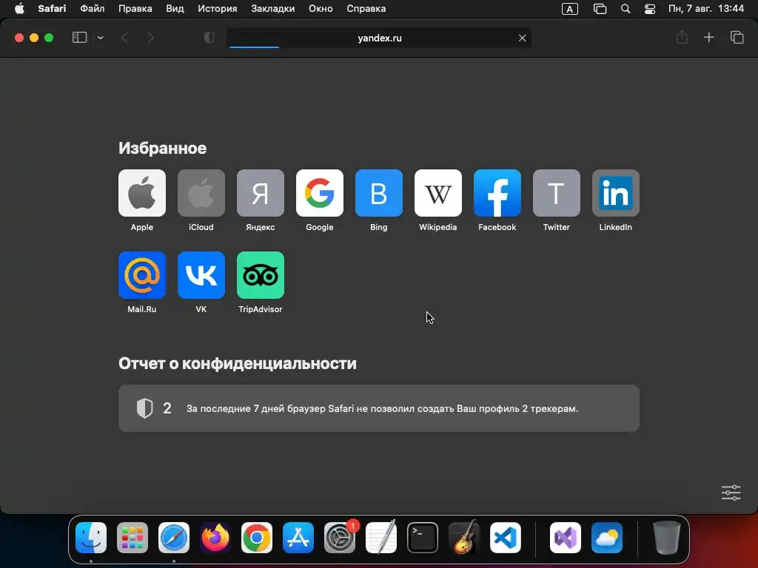Open the Apple menu

(x=19, y=9)
